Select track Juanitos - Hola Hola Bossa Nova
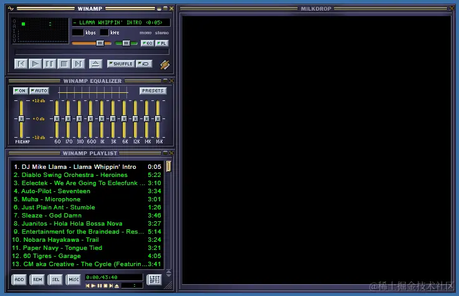The image size is (459, 296). click(x=87, y=223)
